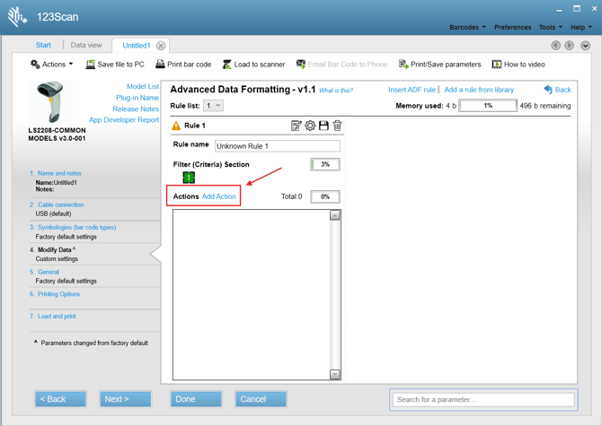Expand the Actions dropdown in toolbar
The image size is (602, 426).
(x=52, y=65)
